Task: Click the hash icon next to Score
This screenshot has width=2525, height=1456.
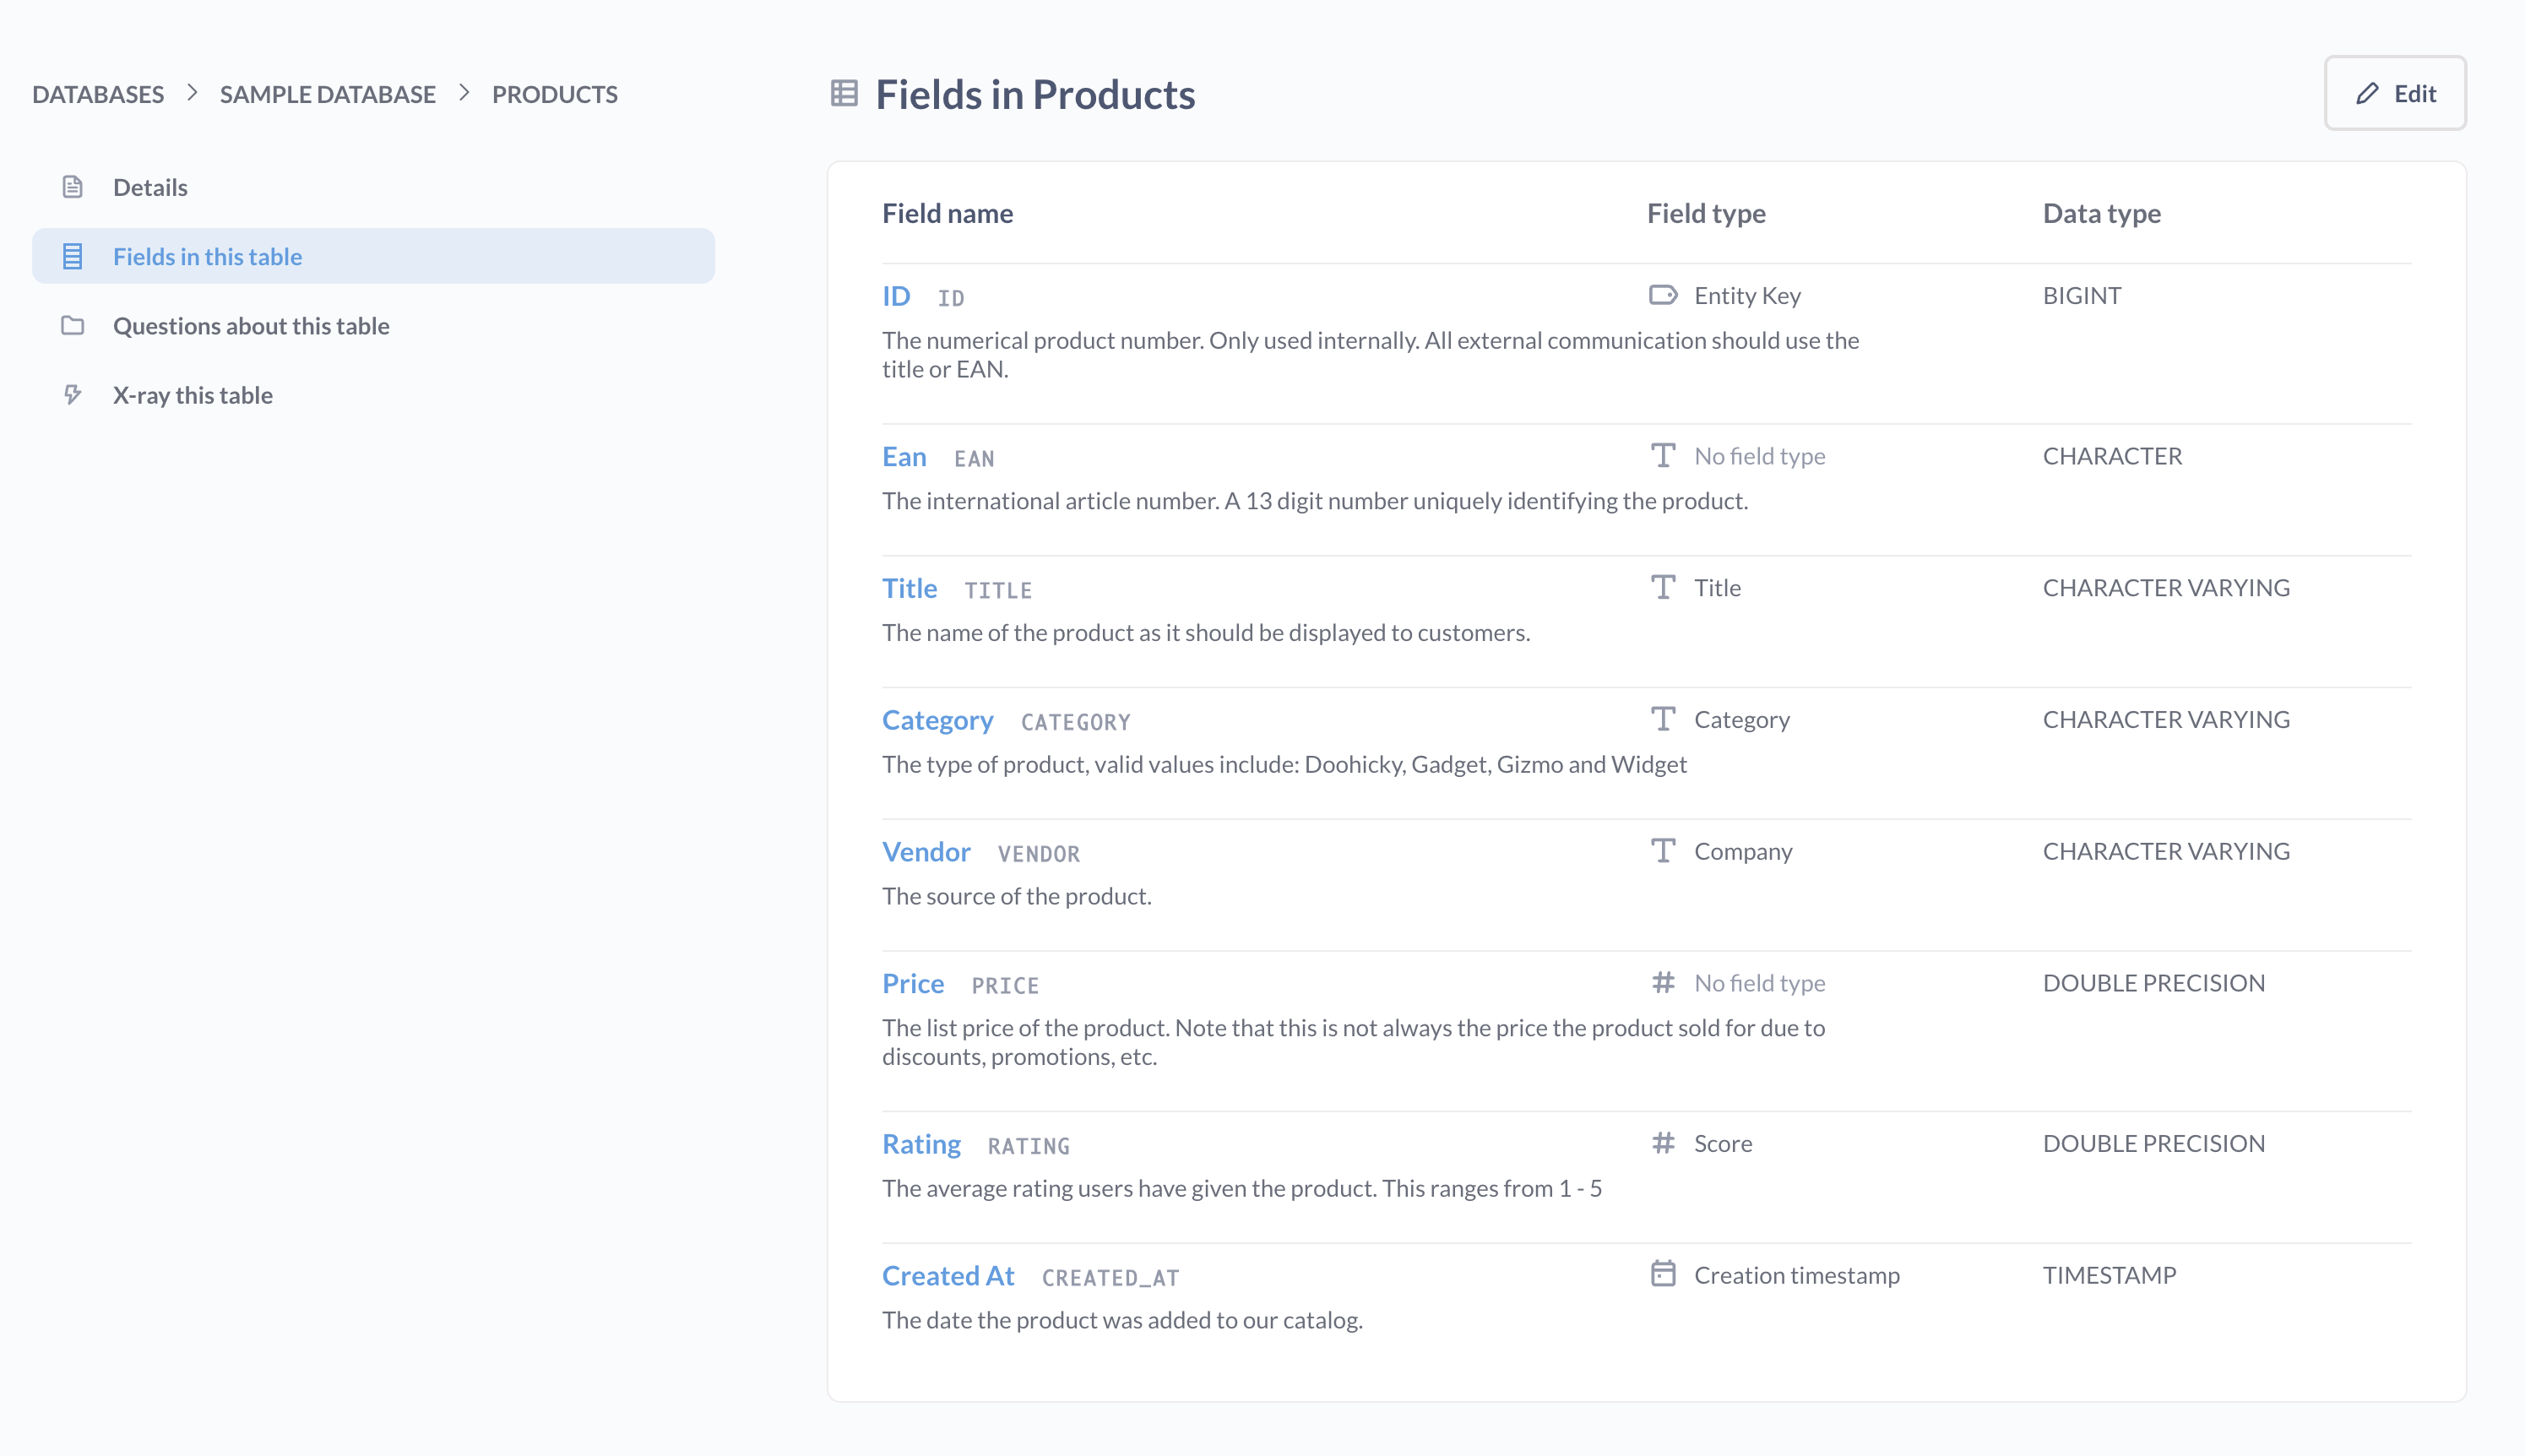Action: pyautogui.click(x=1662, y=1143)
